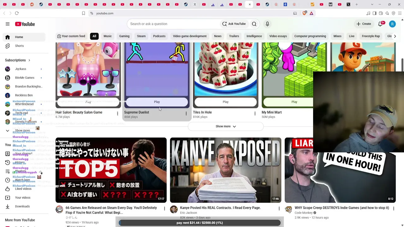Open options for Supreme Duelist
404x227 pixels.
(x=186, y=113)
